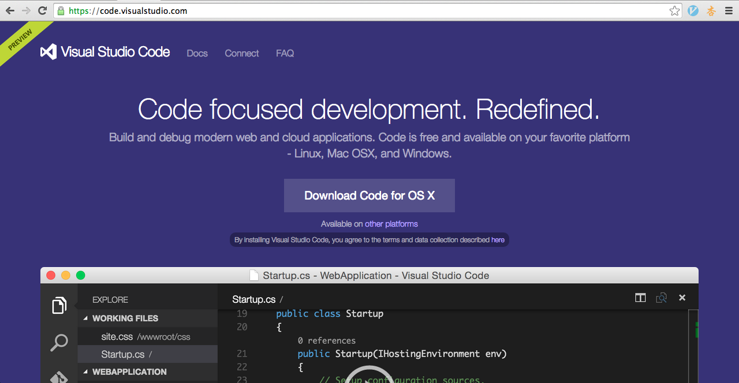Click line number 21 in the gutter
The height and width of the screenshot is (383, 739).
(242, 354)
